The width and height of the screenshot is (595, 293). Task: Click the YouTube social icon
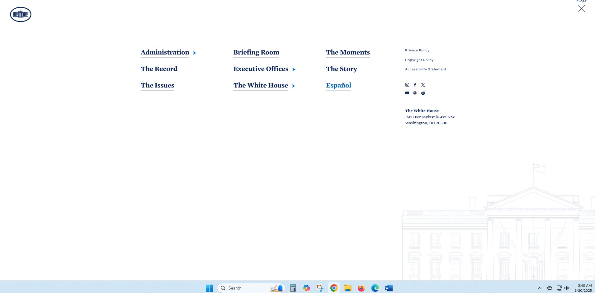click(x=407, y=93)
